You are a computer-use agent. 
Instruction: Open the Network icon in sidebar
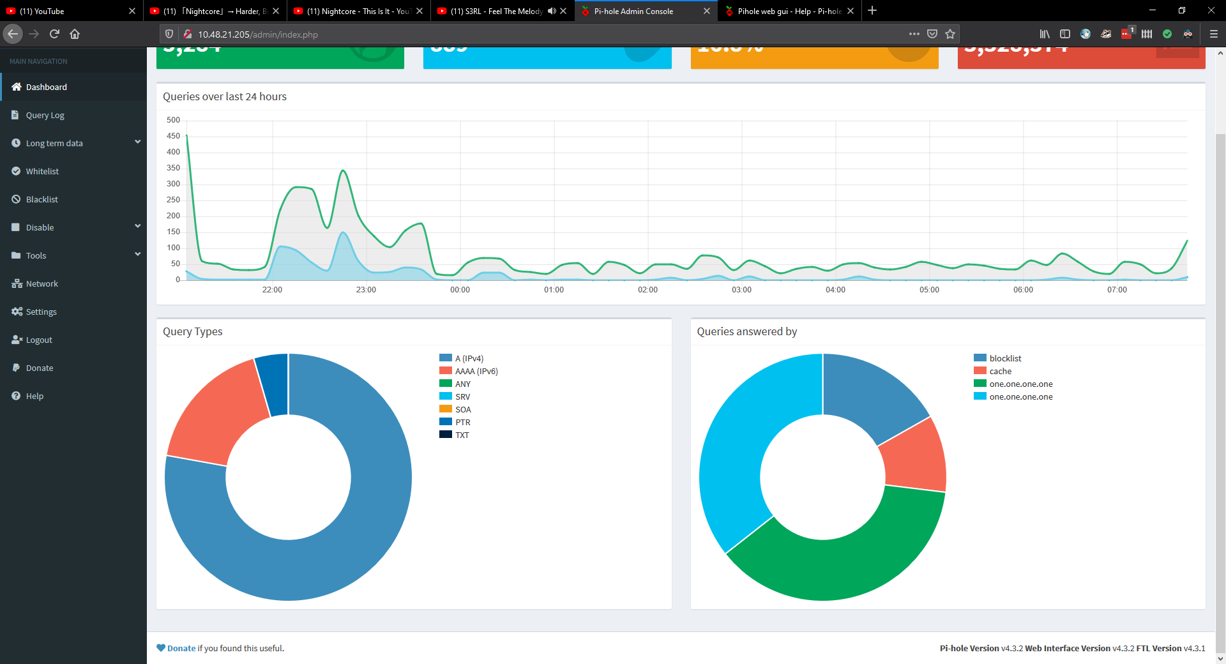pyautogui.click(x=17, y=283)
